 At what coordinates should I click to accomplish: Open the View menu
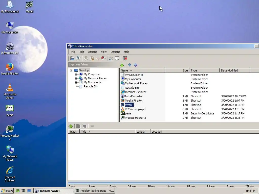[x=104, y=52]
